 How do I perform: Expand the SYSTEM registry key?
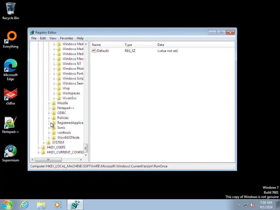pyautogui.click(x=44, y=143)
